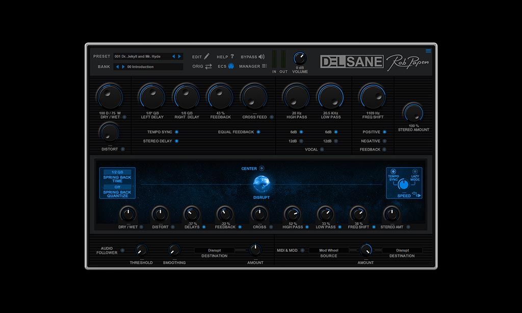
Task: Click the Right Delay knob
Action: [x=186, y=97]
